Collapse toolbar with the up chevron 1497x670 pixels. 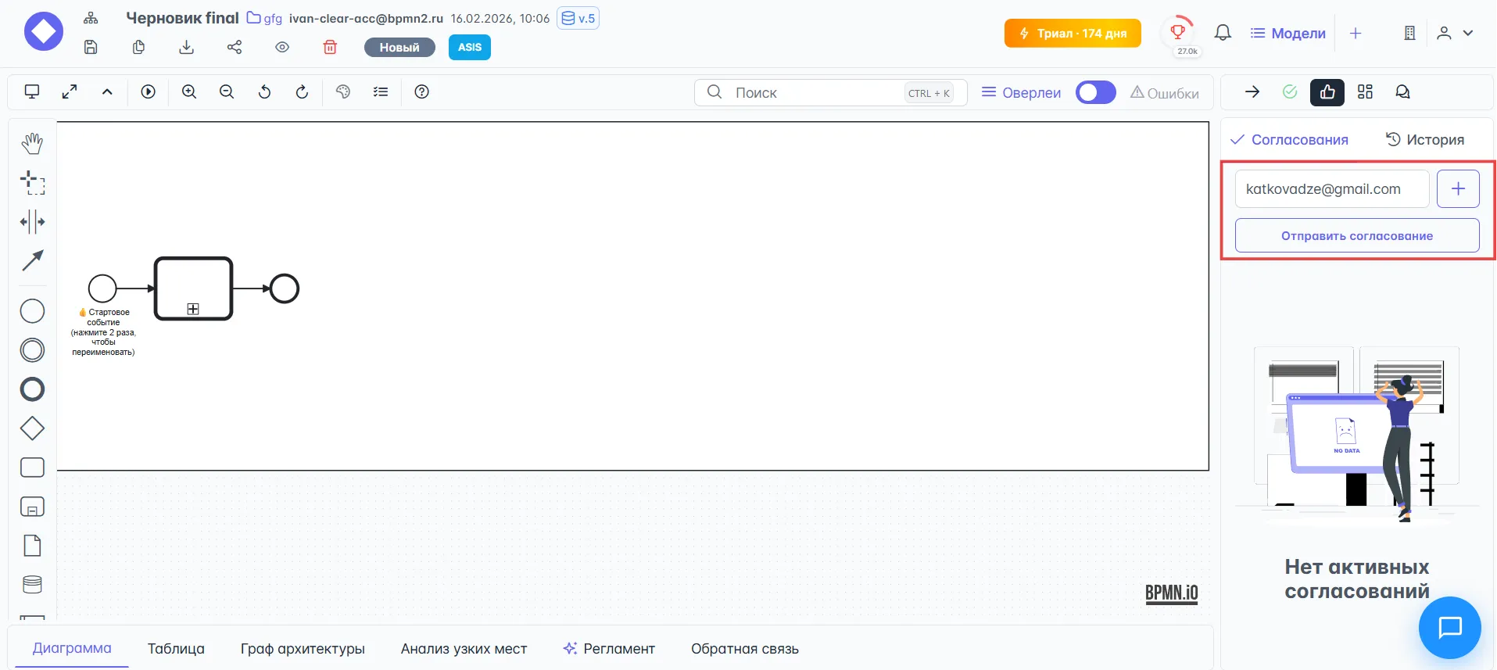107,92
